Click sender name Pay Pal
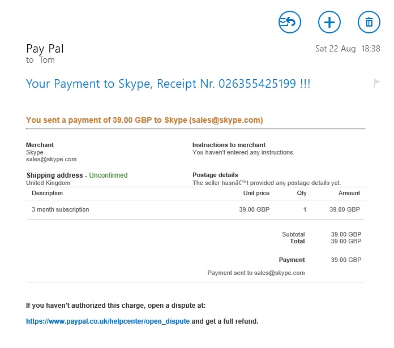The height and width of the screenshot is (348, 394). point(45,49)
